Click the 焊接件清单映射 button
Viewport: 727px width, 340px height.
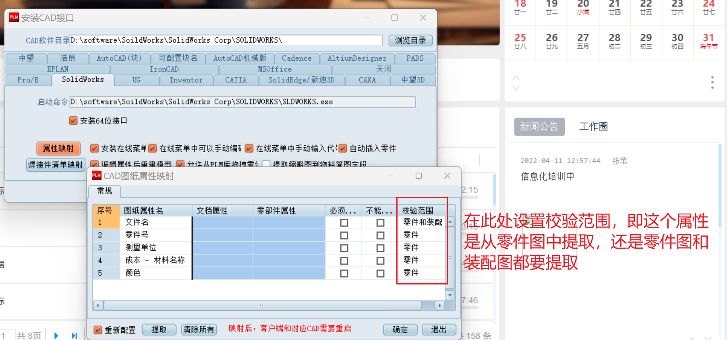coord(56,165)
